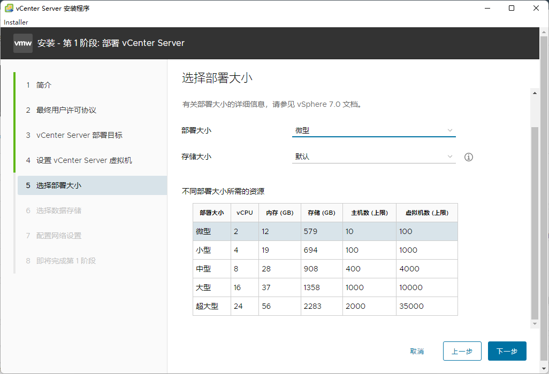Image resolution: width=549 pixels, height=374 pixels.
Task: Click host limit 400 cell
Action: pos(369,269)
